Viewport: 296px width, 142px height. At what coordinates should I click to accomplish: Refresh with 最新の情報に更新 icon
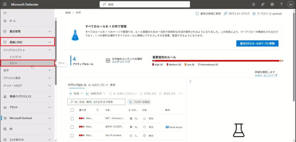click(x=197, y=14)
